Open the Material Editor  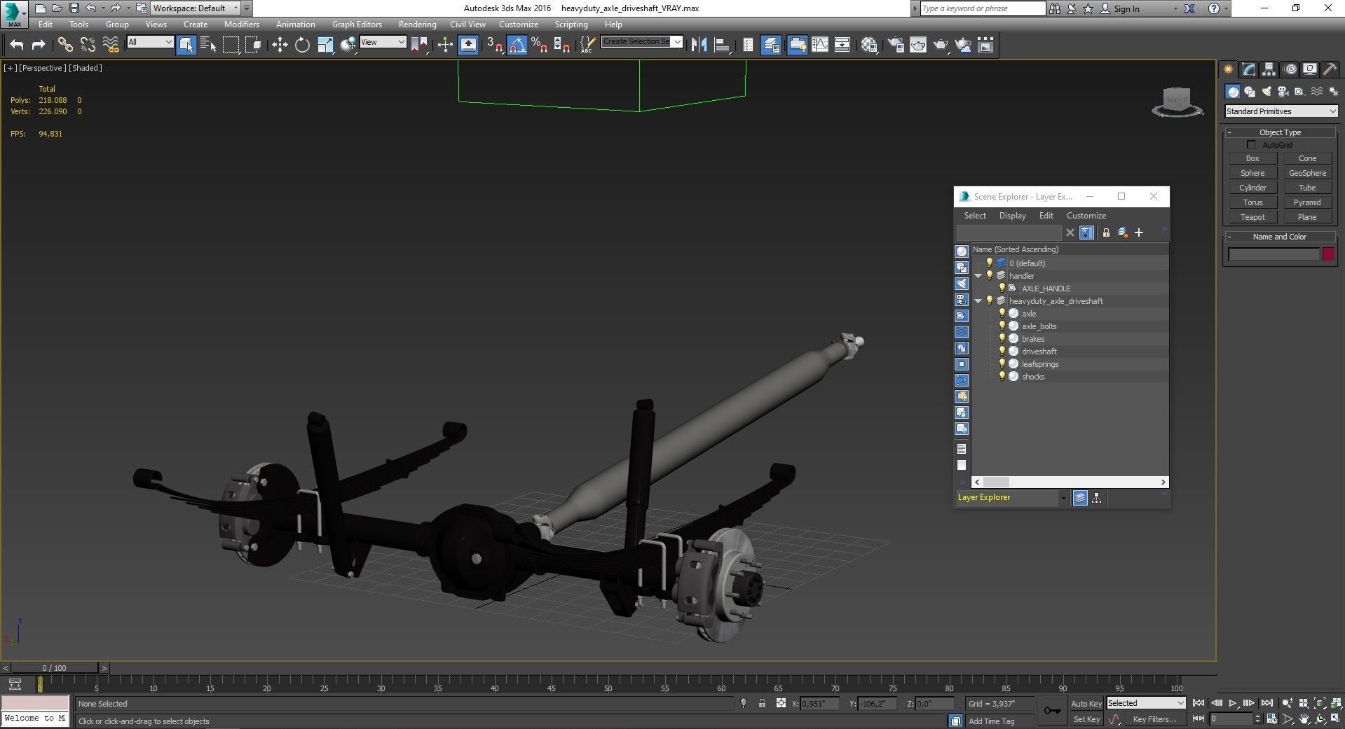pos(870,45)
